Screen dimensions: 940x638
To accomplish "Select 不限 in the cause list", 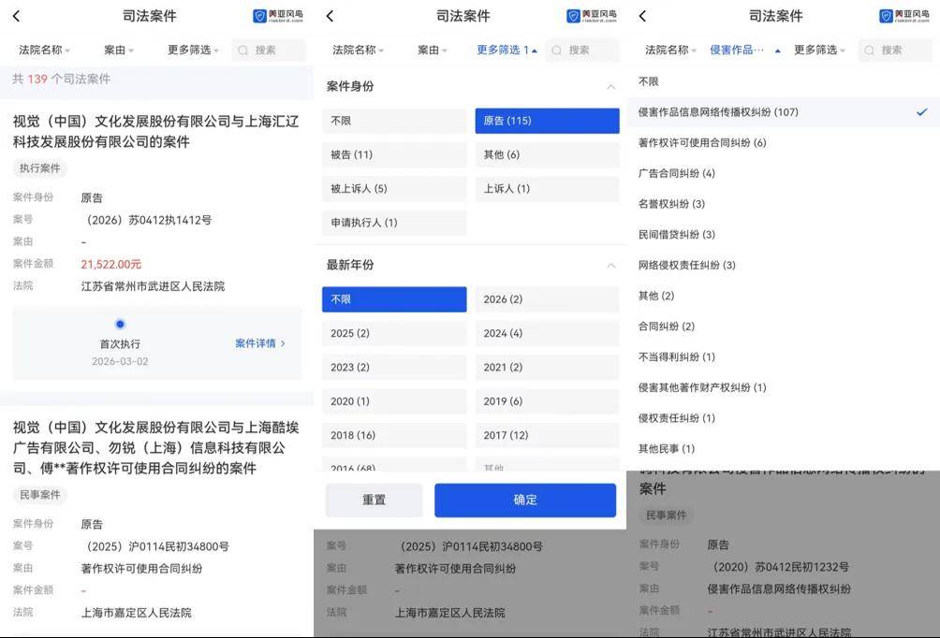I will (783, 81).
